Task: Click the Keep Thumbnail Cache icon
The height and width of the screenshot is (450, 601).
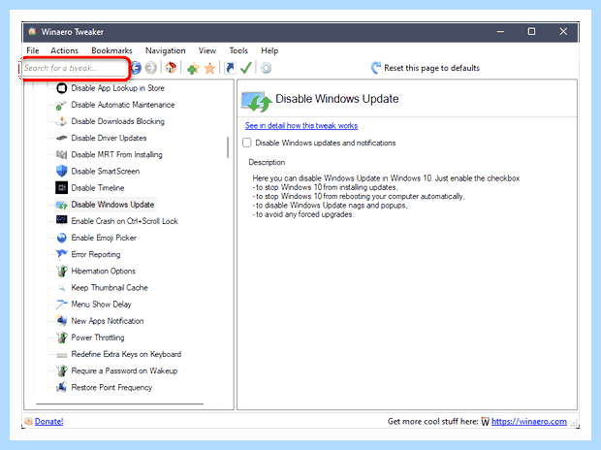Action: (x=61, y=288)
